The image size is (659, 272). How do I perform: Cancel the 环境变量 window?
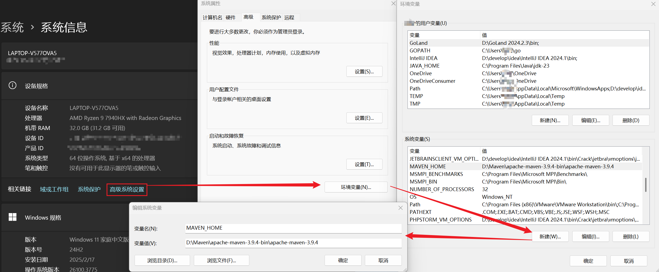pos(629,261)
